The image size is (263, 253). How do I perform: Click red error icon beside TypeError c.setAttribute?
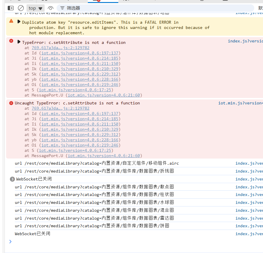[x=11, y=41]
